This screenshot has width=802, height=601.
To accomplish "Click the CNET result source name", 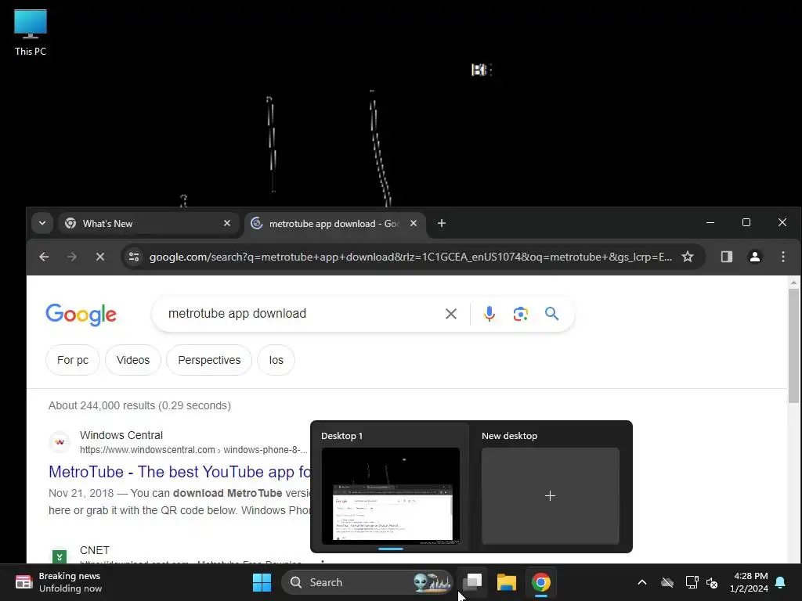I will (x=95, y=550).
